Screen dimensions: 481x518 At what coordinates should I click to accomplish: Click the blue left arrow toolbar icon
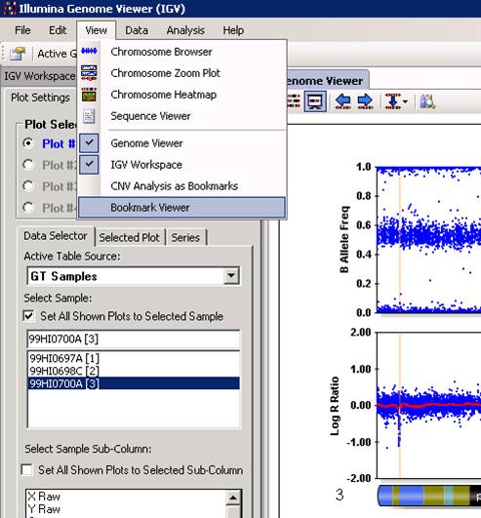point(342,101)
